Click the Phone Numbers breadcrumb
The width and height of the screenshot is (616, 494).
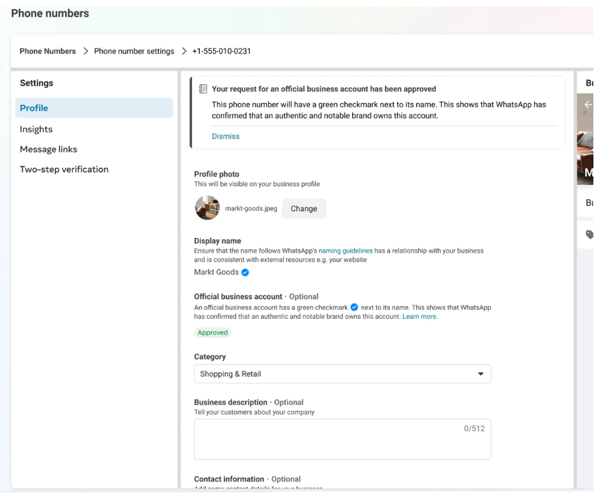[x=48, y=51]
